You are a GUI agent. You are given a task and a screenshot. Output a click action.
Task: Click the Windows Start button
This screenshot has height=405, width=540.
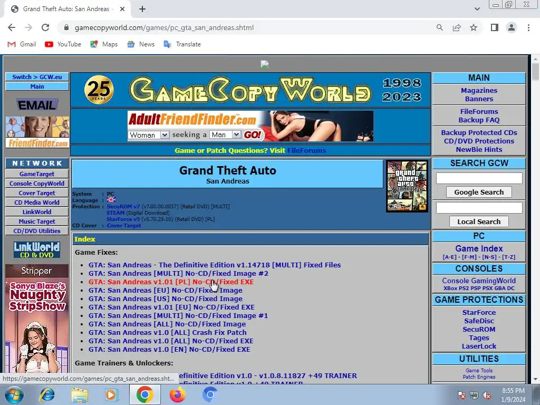coord(14,394)
